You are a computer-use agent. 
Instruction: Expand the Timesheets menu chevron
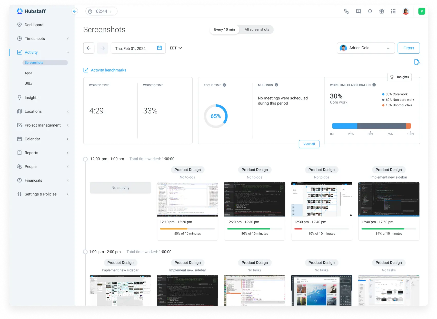[x=68, y=39]
